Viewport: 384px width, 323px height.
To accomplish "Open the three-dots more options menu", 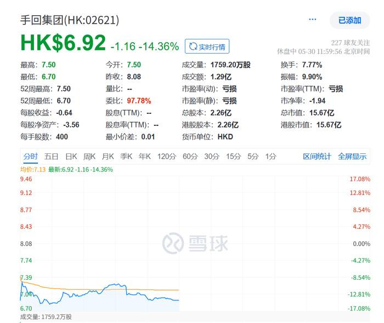I will click(x=313, y=19).
